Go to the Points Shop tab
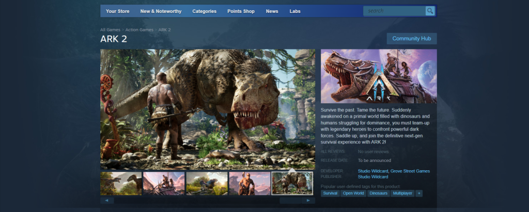Image resolution: width=529 pixels, height=212 pixels. point(242,11)
